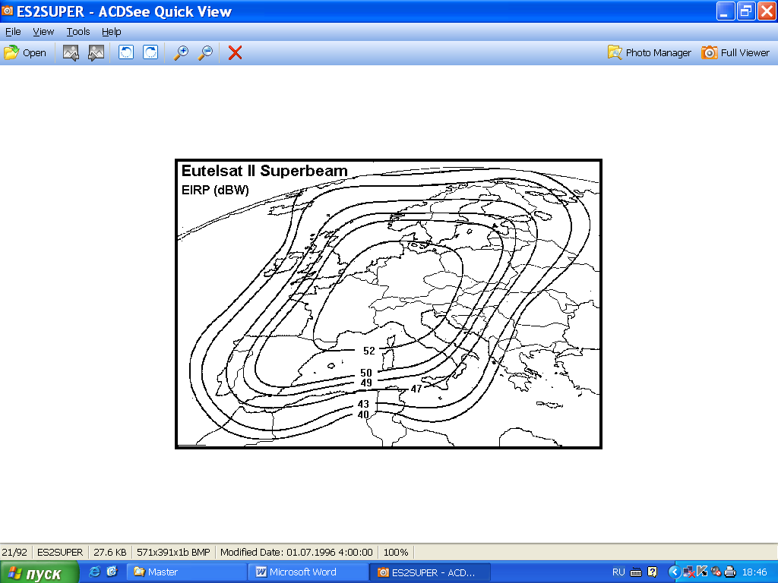Image resolution: width=778 pixels, height=583 pixels.
Task: Click the ACDSee title bar app icon
Action: [8, 11]
